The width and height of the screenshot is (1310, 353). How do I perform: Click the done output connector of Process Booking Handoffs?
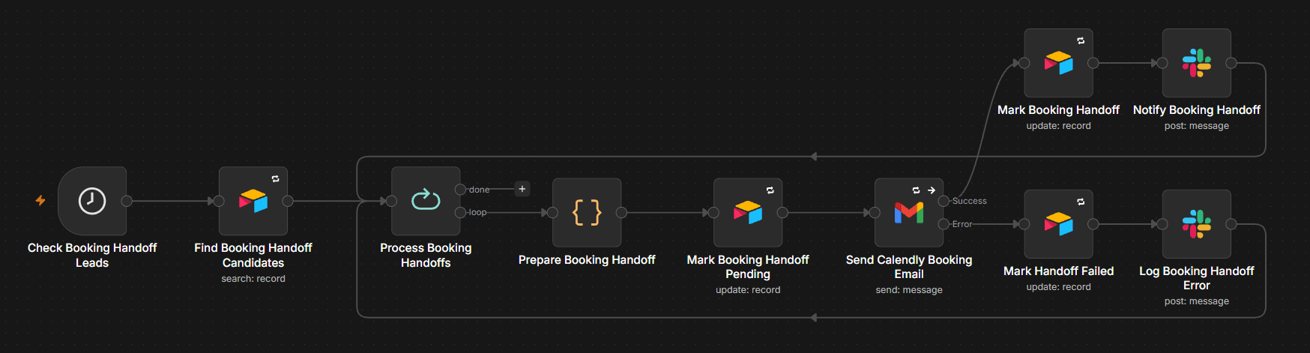coord(460,190)
